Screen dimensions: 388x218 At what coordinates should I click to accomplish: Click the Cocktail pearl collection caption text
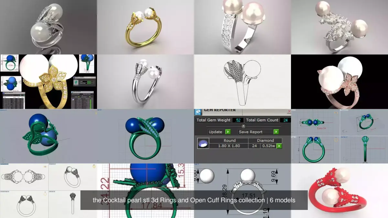(x=194, y=200)
